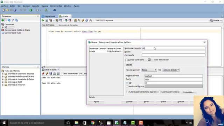Click the New file icon in main toolbar
This screenshot has height=126, width=224.
[3, 10]
